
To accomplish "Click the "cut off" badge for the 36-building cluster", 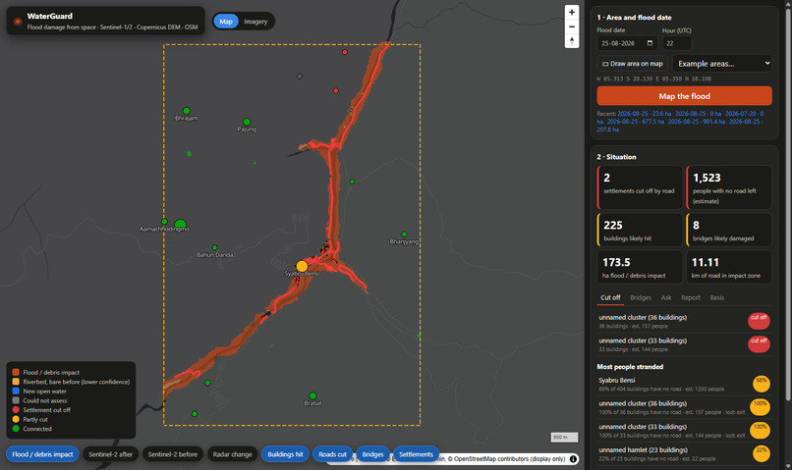I will (759, 321).
